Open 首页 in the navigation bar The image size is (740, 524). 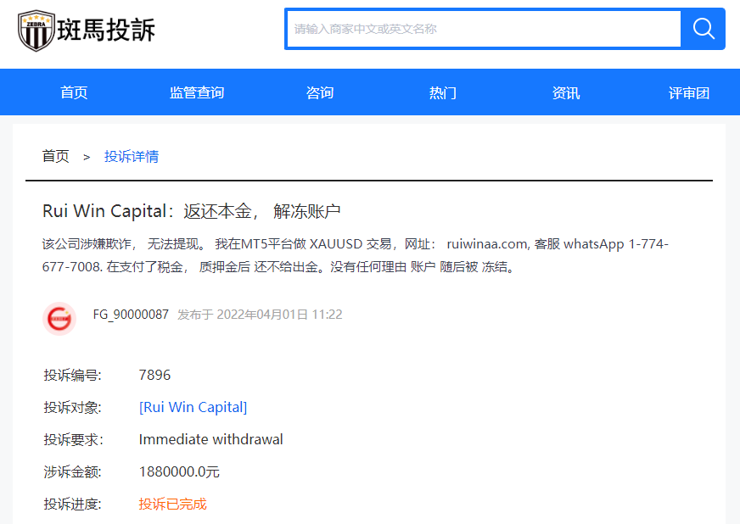(x=73, y=92)
